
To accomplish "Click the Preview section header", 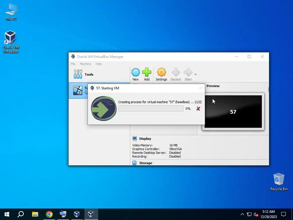I will (213, 86).
